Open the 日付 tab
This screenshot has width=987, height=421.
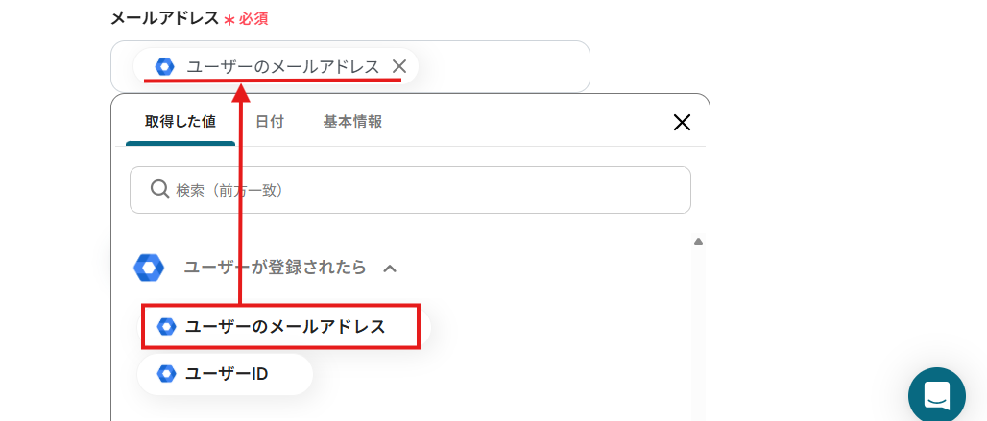tap(269, 122)
